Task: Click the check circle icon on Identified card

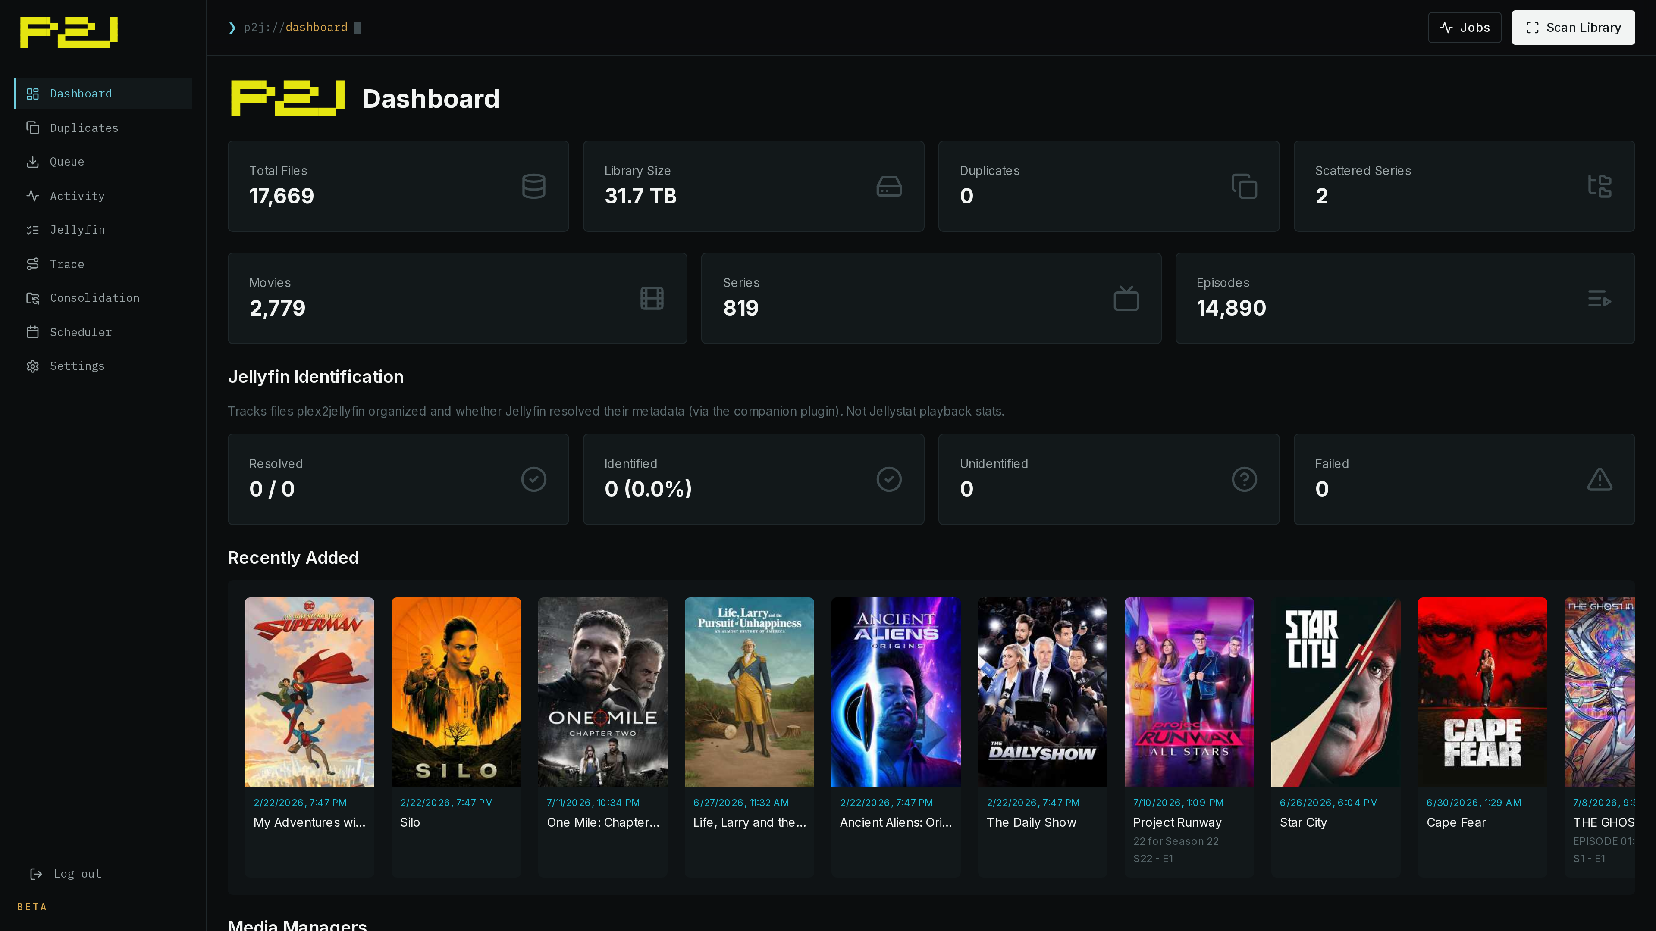Action: coord(889,479)
